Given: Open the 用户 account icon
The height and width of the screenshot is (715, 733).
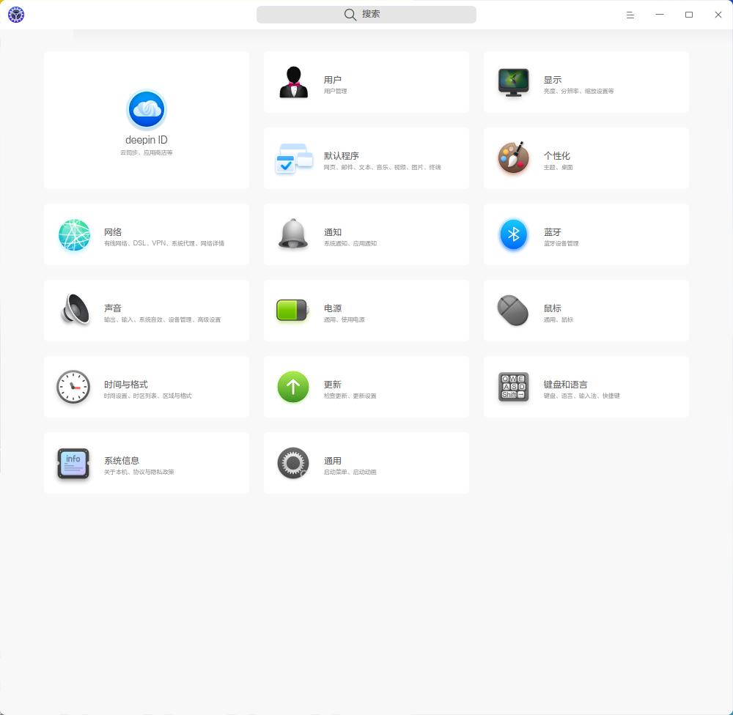Looking at the screenshot, I should point(294,82).
